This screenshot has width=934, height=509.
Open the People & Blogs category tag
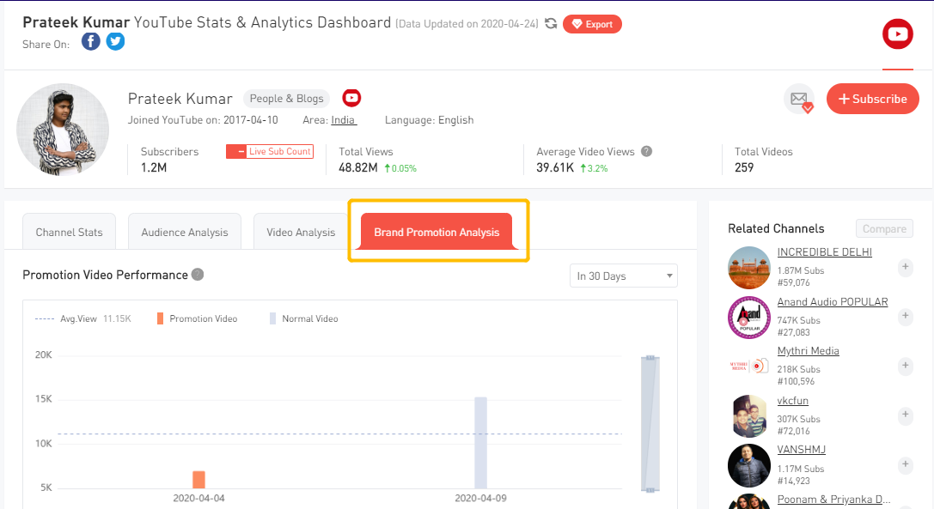tap(286, 98)
